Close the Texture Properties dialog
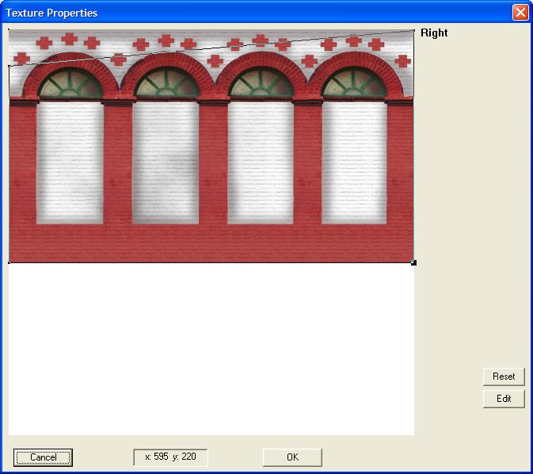 point(520,12)
